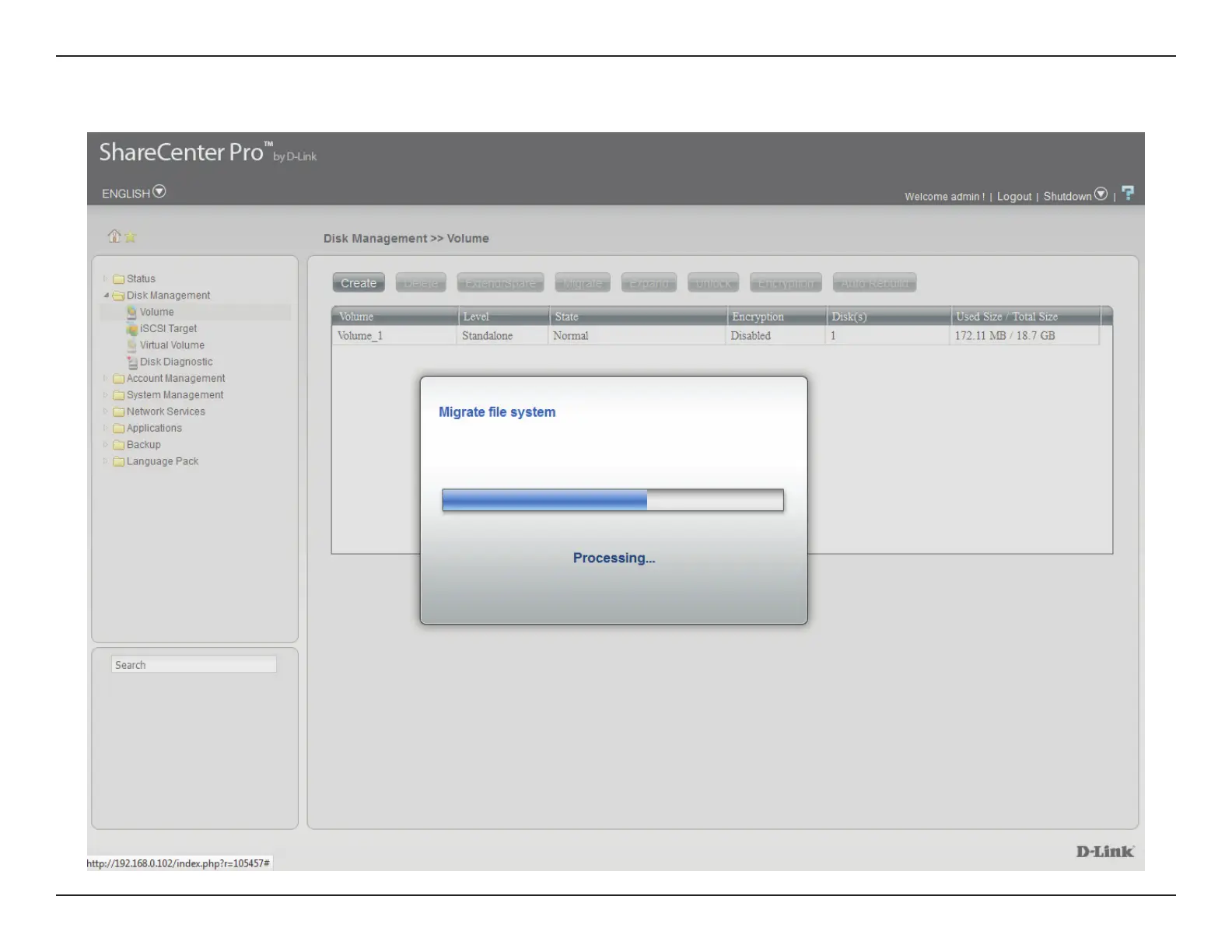Viewport: 1232px width, 952px height.
Task: Open System Management in the sidebar
Action: pos(174,395)
